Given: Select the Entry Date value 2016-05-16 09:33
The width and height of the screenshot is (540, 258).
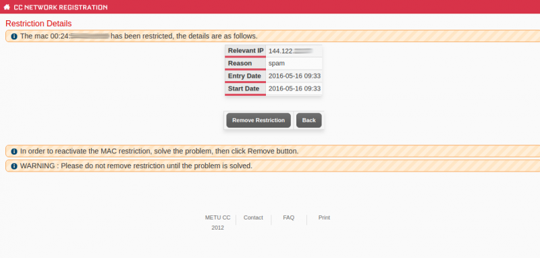Looking at the screenshot, I should pyautogui.click(x=294, y=76).
